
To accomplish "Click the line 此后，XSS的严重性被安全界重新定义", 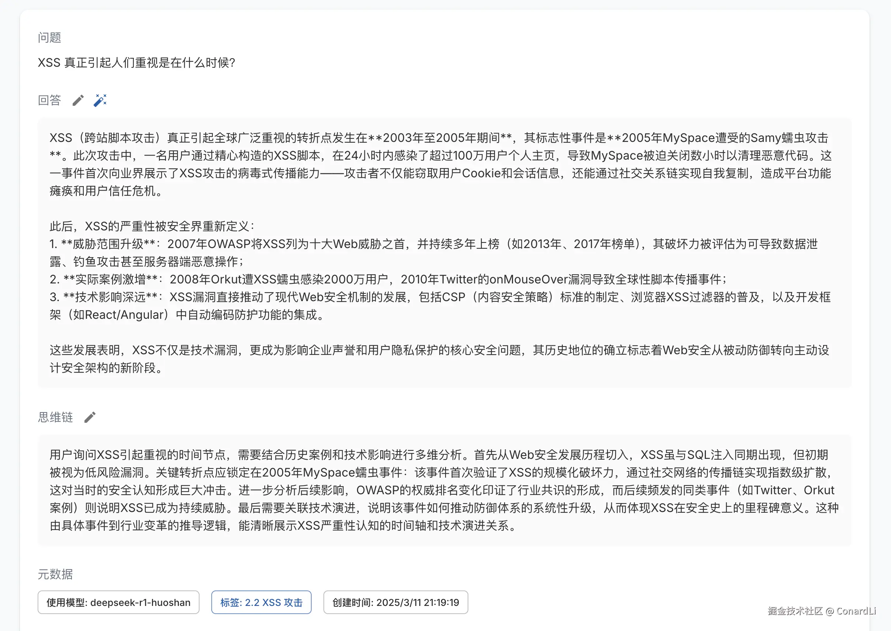I will (x=152, y=226).
